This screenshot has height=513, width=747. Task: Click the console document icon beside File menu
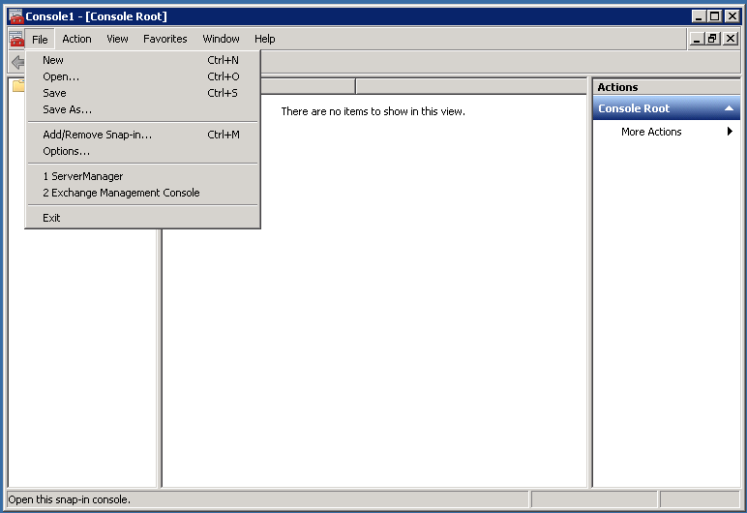(15, 39)
